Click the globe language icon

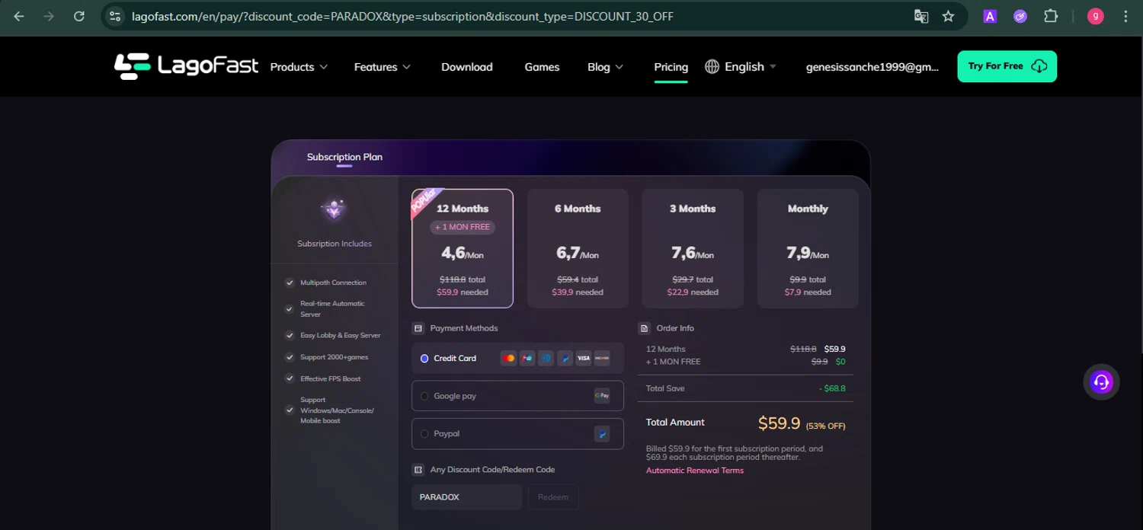tap(712, 66)
